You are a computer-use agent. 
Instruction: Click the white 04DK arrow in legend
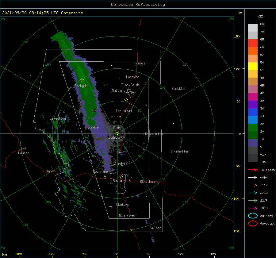click(x=253, y=177)
